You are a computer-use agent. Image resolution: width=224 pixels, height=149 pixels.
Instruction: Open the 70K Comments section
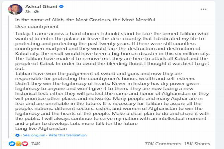coord(163,144)
